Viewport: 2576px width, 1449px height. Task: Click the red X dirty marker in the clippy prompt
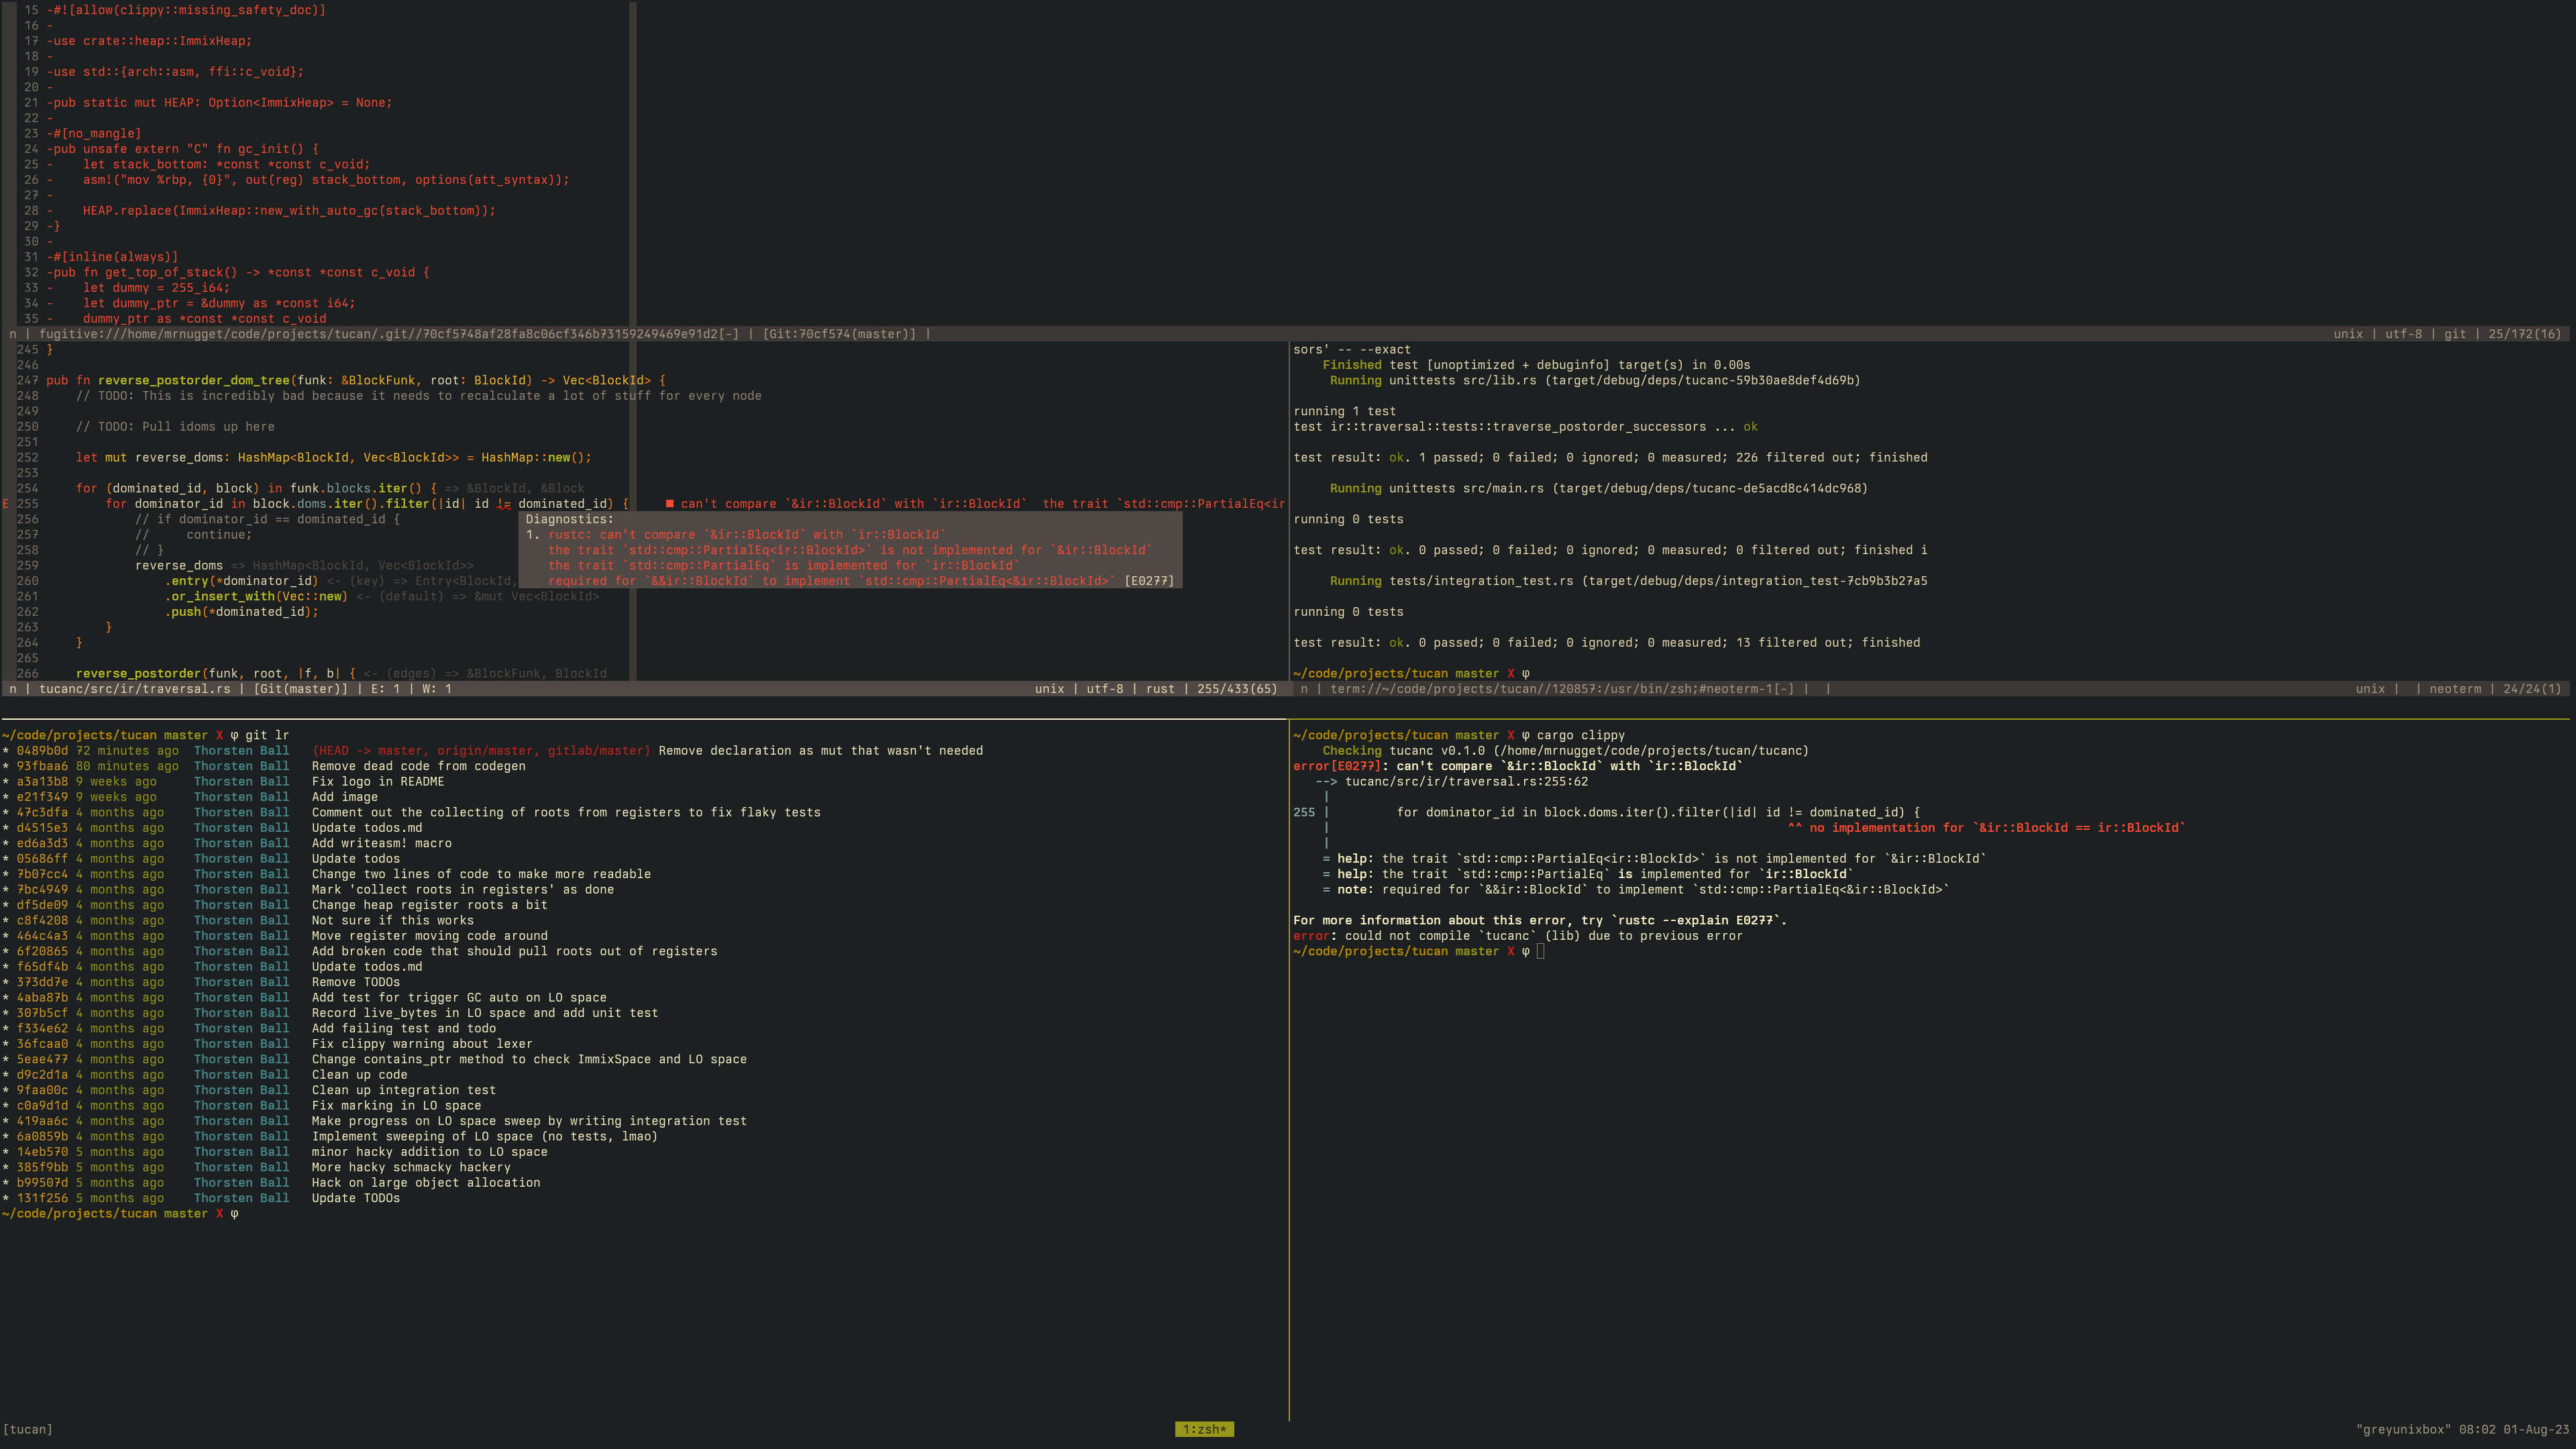tap(1511, 735)
